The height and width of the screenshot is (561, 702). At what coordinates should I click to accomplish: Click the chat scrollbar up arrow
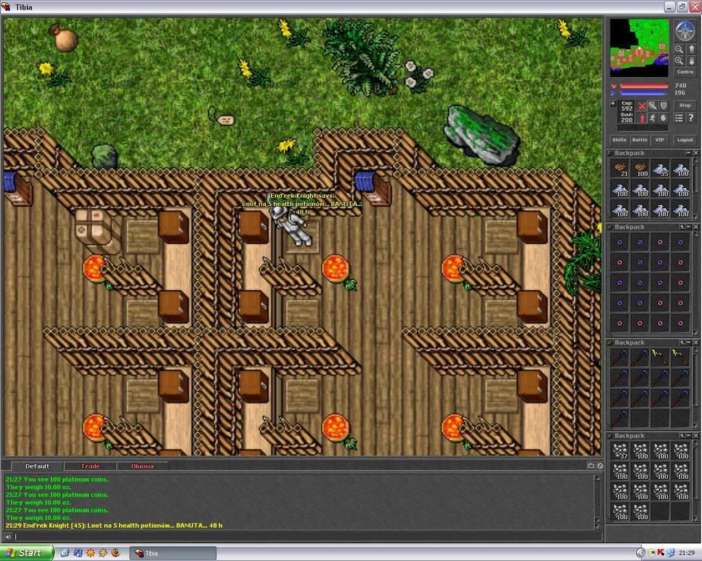[597, 478]
